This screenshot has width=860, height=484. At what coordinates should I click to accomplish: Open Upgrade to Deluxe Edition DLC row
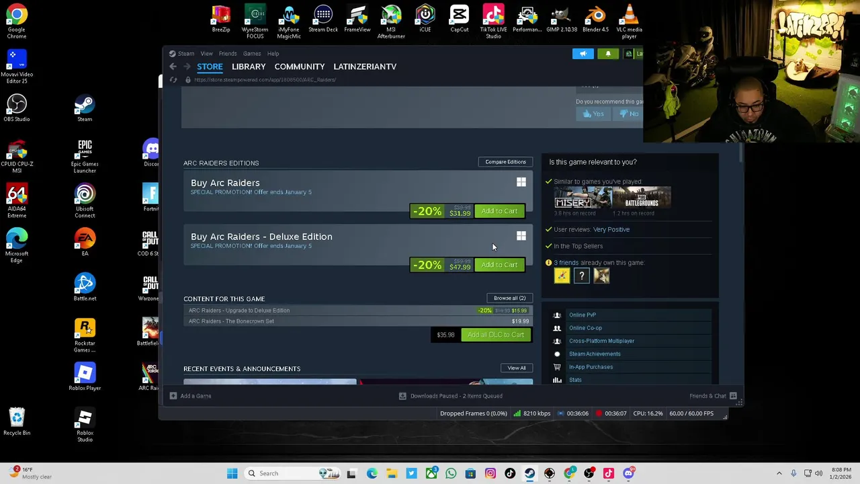point(357,311)
